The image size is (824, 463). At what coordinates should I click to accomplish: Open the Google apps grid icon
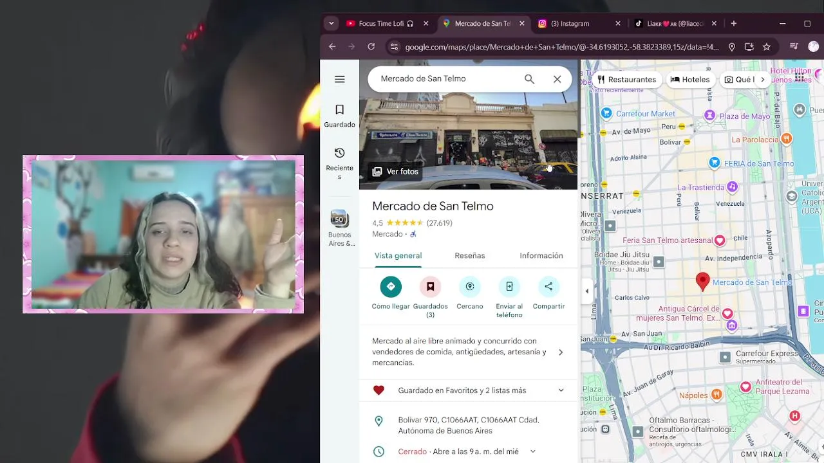coord(800,78)
